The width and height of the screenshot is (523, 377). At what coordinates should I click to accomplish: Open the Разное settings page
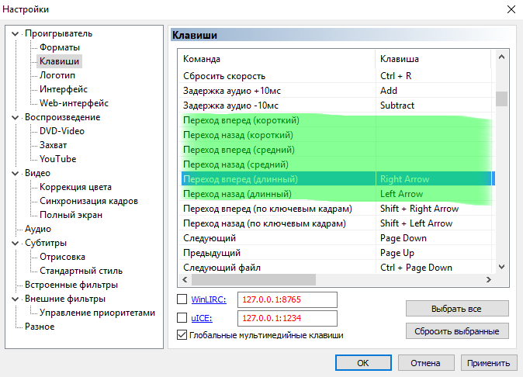coord(40,327)
